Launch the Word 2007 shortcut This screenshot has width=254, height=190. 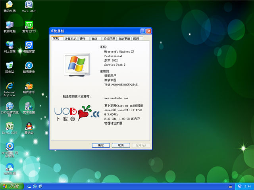[29, 6]
